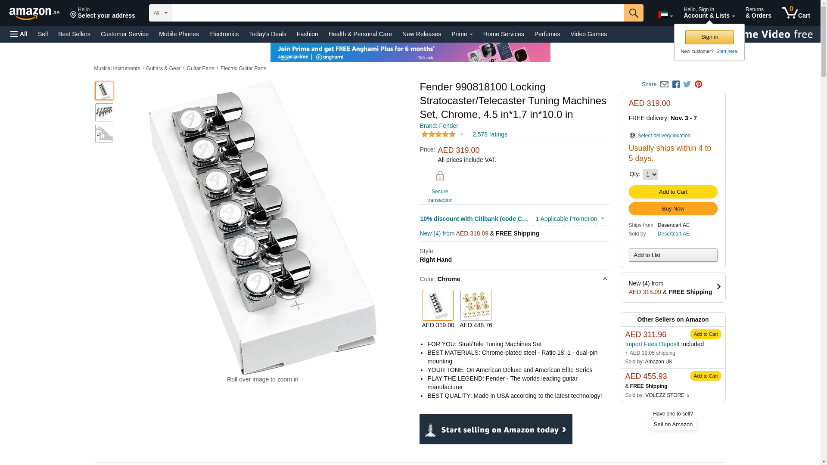The height and width of the screenshot is (465, 827).
Task: Click the Add to Cart button
Action: click(x=673, y=192)
